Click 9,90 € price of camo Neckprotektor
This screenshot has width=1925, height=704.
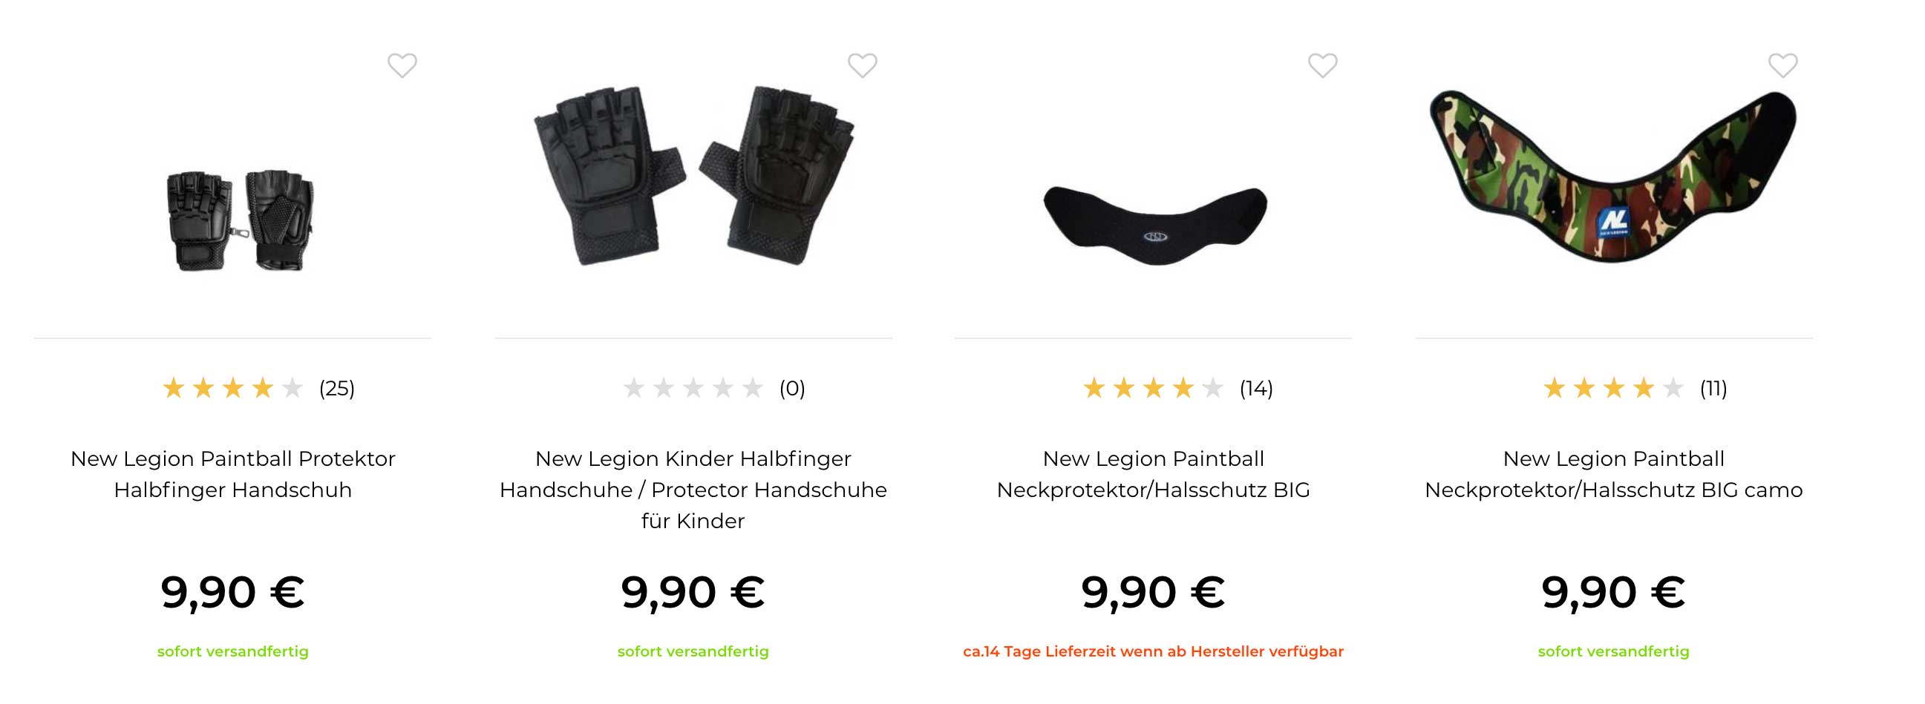[1613, 592]
